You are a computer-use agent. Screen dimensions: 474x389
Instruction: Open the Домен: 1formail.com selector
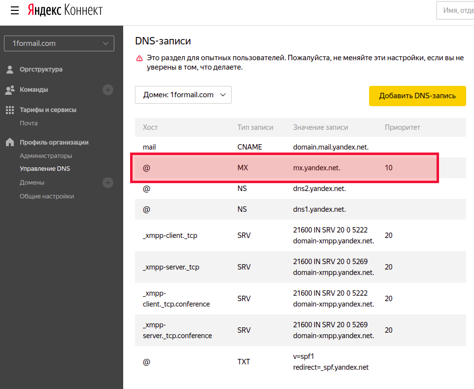tap(183, 95)
